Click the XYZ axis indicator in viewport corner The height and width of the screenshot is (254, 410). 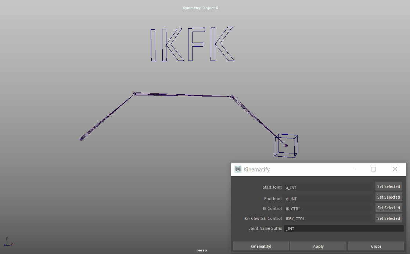[8, 242]
